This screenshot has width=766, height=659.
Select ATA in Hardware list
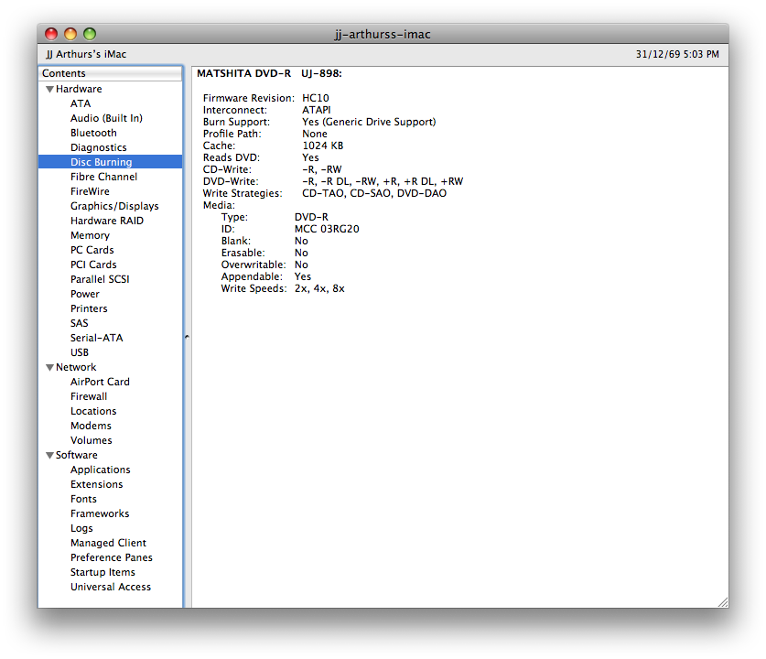point(81,103)
